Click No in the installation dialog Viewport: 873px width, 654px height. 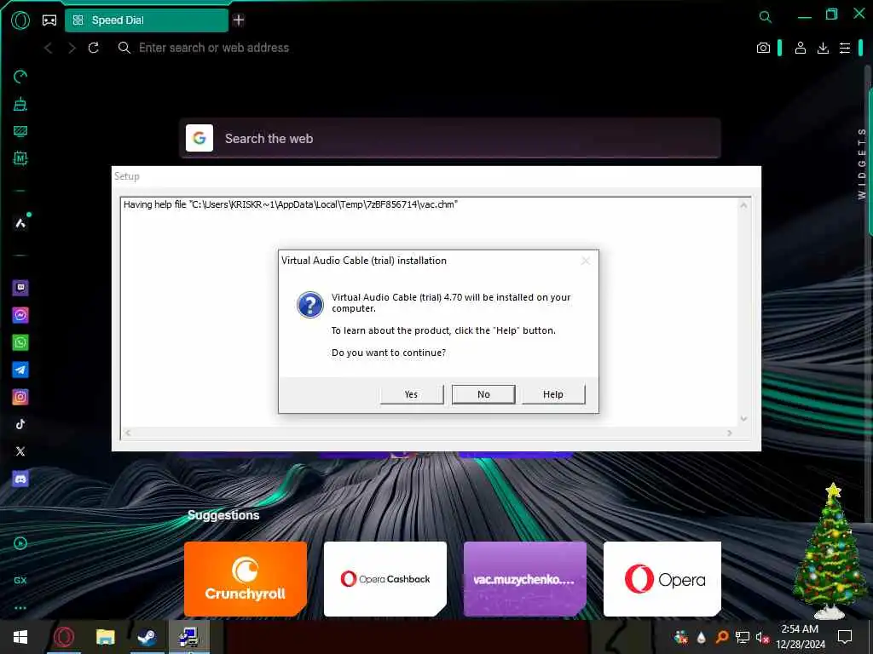483,394
